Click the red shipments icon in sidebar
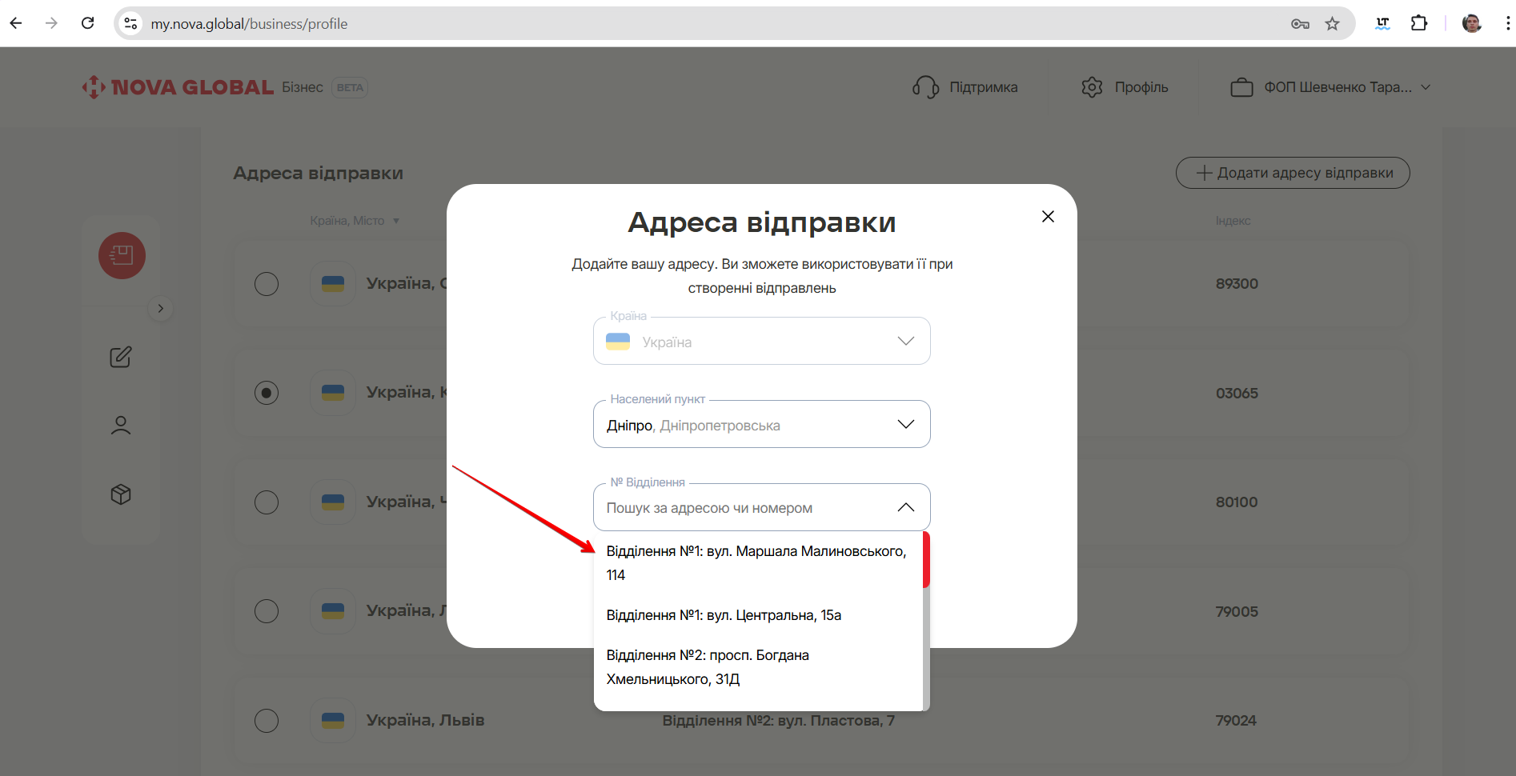The height and width of the screenshot is (776, 1516). 122,256
